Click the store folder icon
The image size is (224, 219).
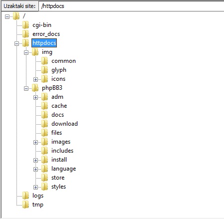(45, 178)
